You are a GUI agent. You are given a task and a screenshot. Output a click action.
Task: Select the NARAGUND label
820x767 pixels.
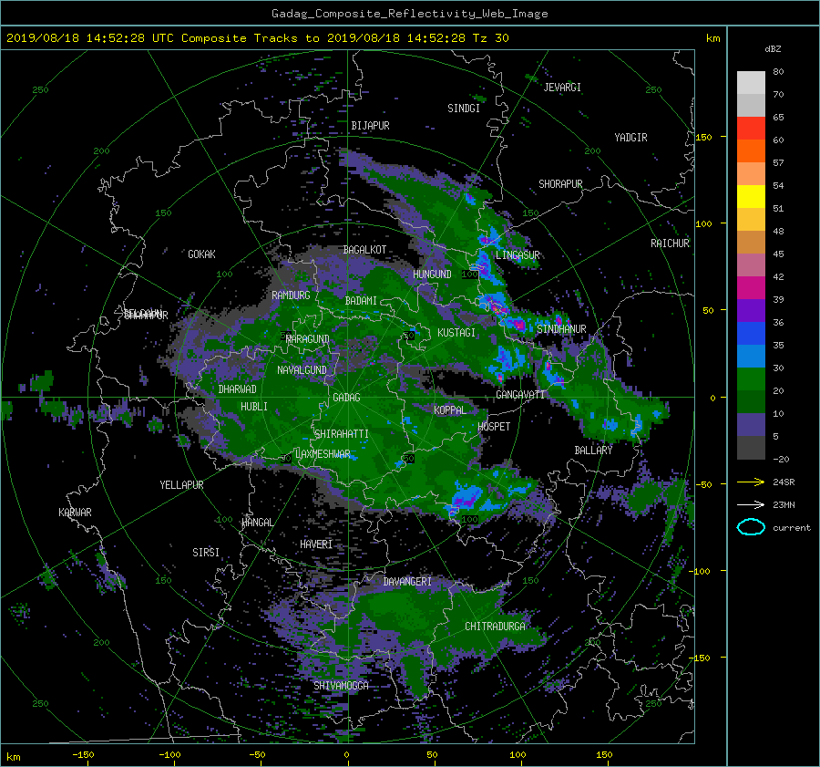pyautogui.click(x=308, y=340)
